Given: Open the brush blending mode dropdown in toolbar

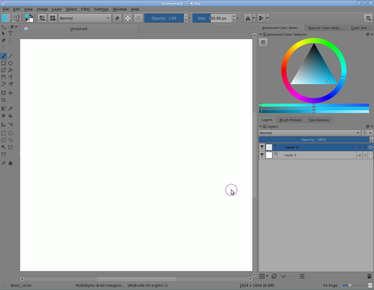Looking at the screenshot, I should tap(85, 18).
